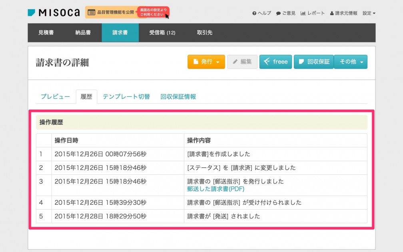This screenshot has height=252, width=403.
Task: Navigate to 取引先 section
Action: (204, 33)
